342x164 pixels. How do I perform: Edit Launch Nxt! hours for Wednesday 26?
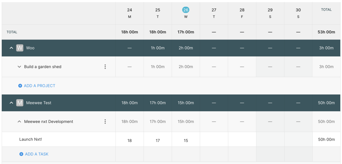click(186, 140)
